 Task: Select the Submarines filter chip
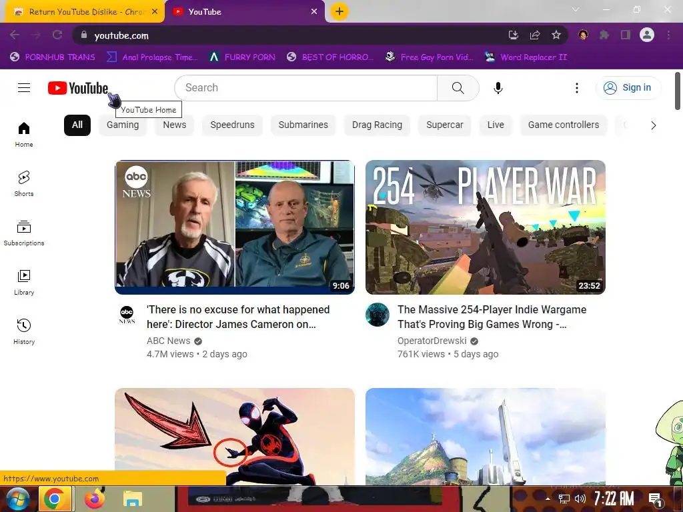303,125
